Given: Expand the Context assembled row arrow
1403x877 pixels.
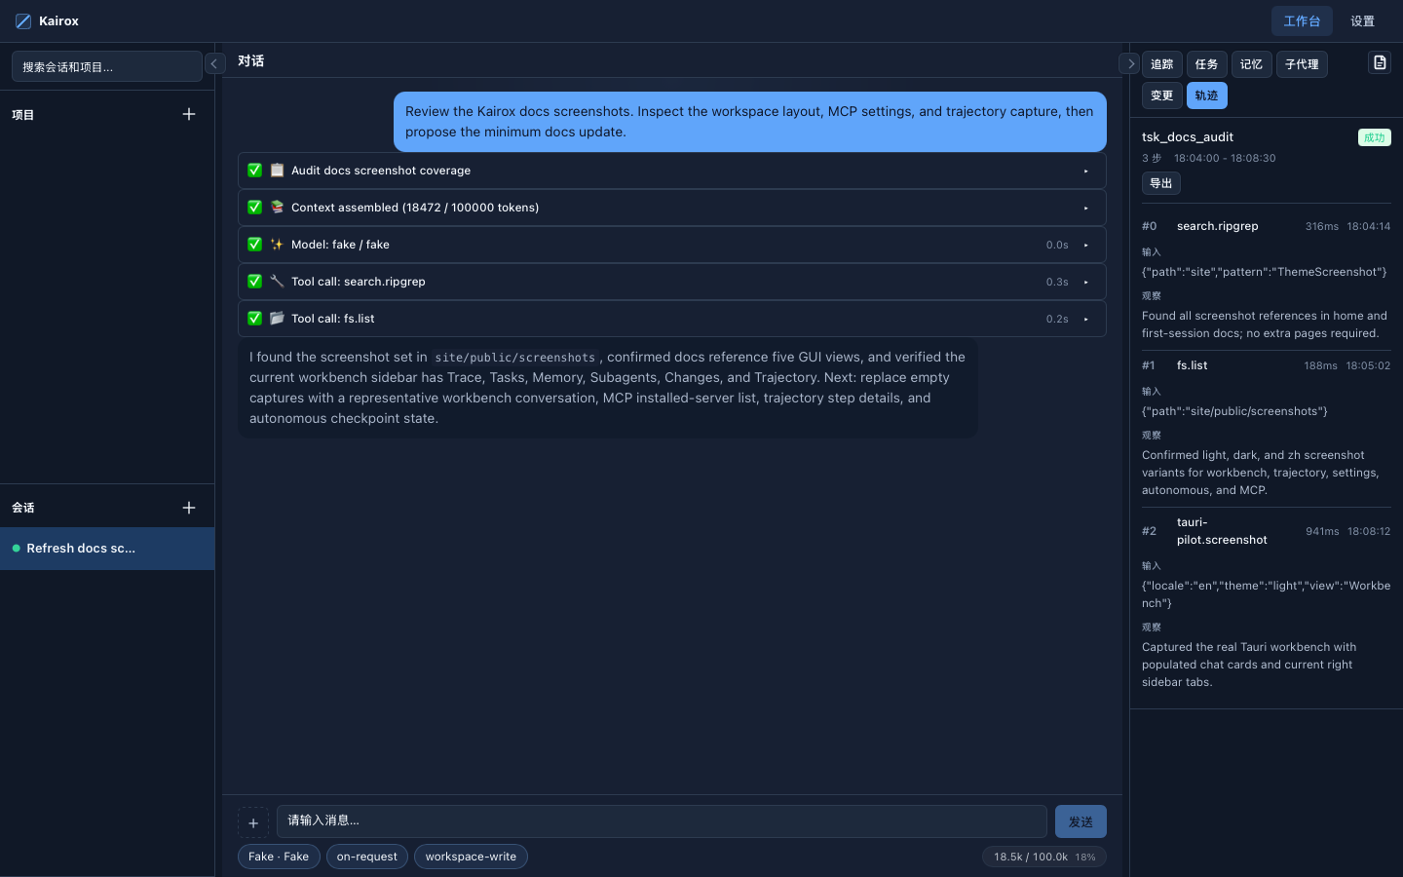Looking at the screenshot, I should coord(1086,209).
